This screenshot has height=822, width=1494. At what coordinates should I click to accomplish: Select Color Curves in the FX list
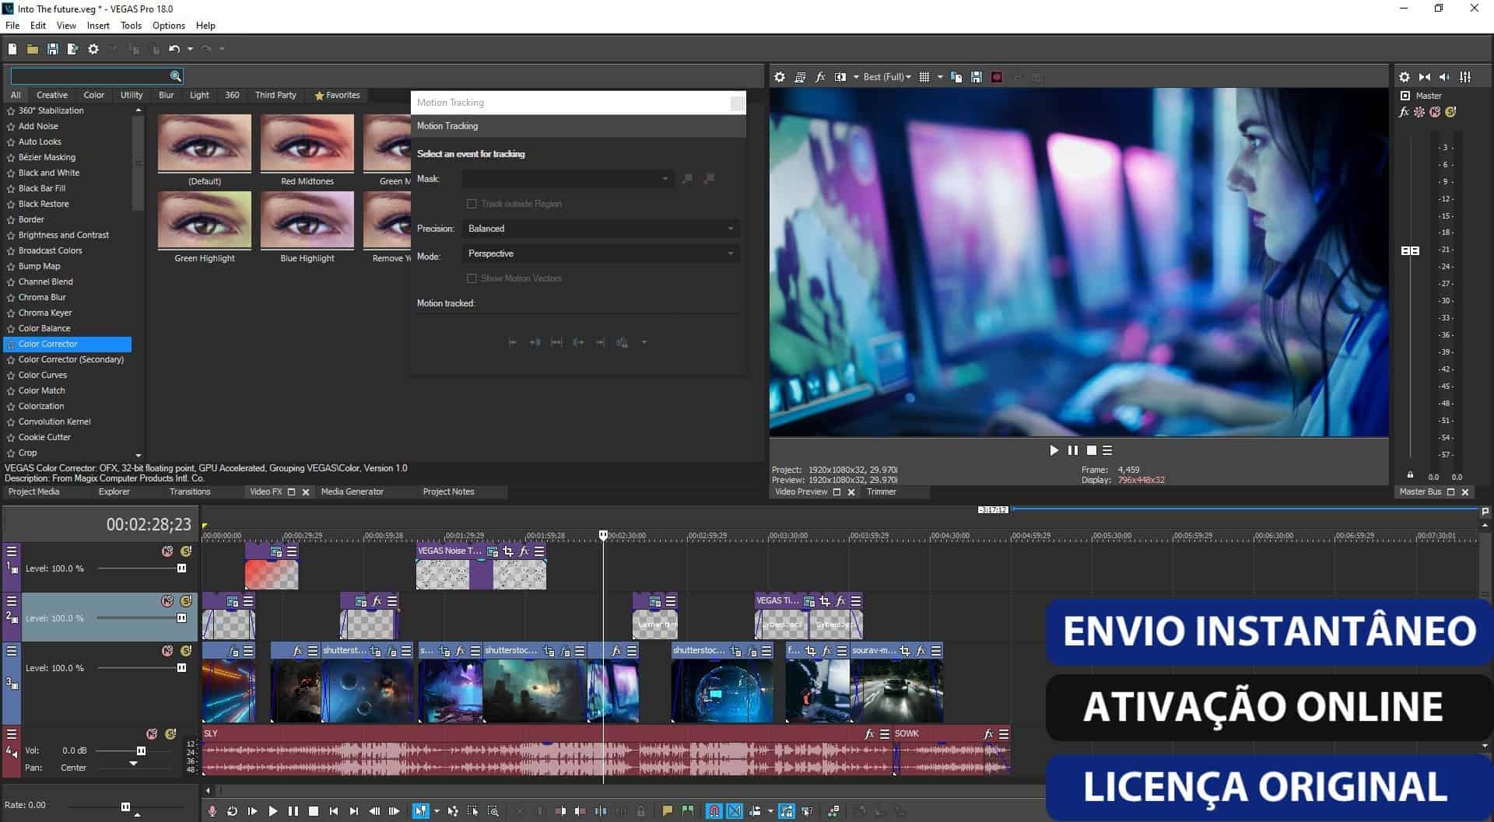[x=43, y=375]
